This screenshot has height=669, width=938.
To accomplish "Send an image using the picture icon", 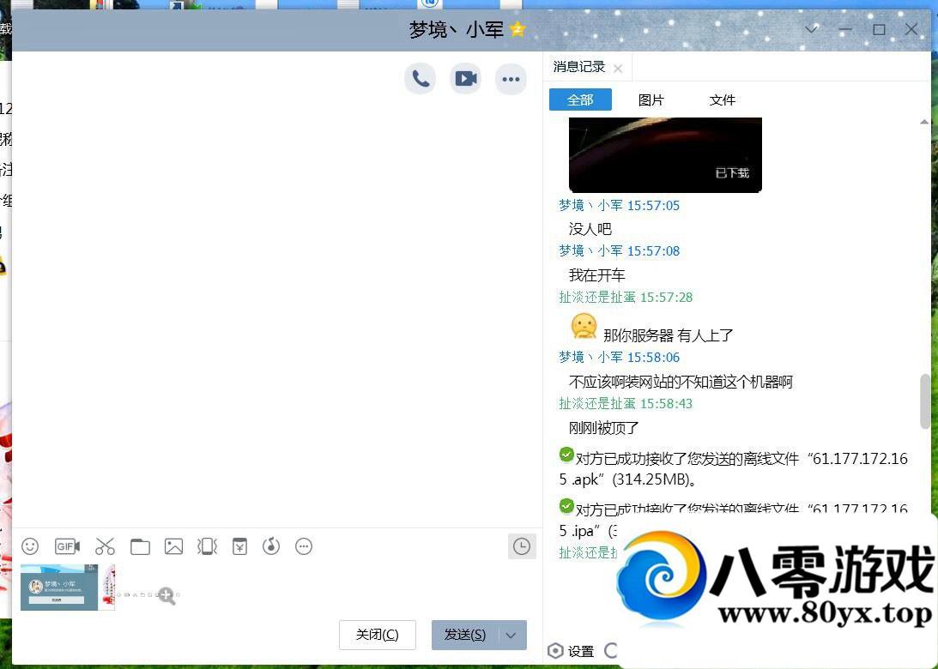I will click(x=174, y=546).
